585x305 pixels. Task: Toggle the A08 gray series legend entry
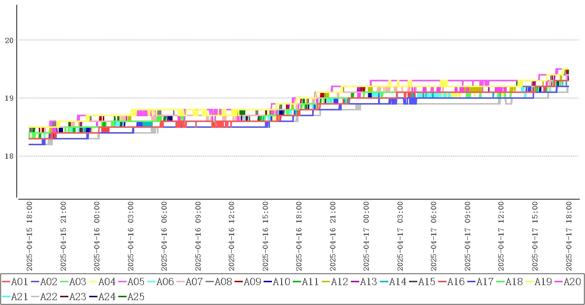click(223, 282)
